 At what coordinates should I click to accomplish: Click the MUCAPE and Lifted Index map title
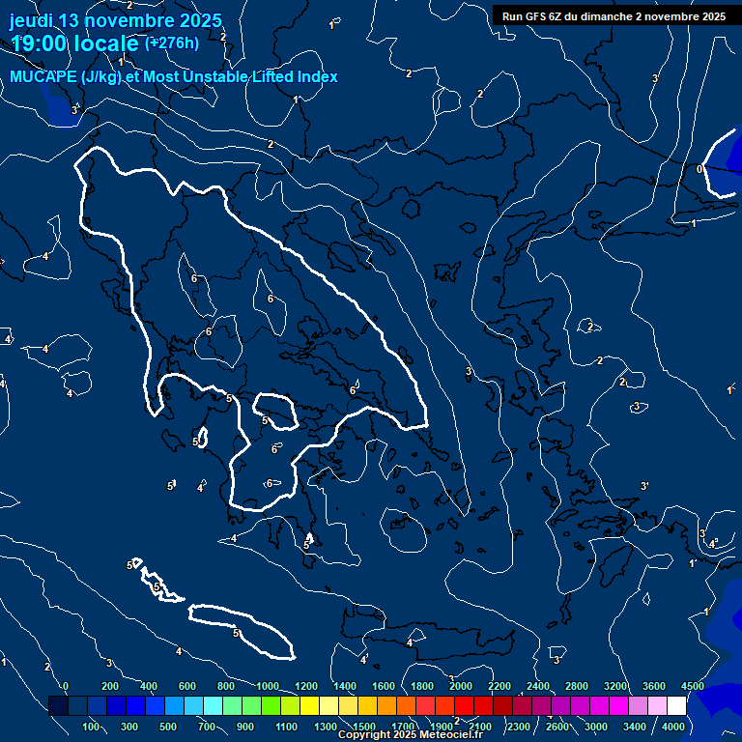click(x=174, y=76)
